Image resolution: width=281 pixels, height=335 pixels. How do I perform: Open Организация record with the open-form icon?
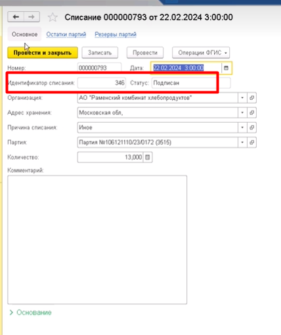click(251, 98)
